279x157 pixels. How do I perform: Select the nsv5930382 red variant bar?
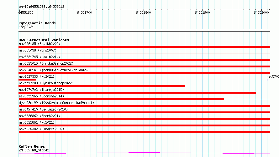[144, 132]
